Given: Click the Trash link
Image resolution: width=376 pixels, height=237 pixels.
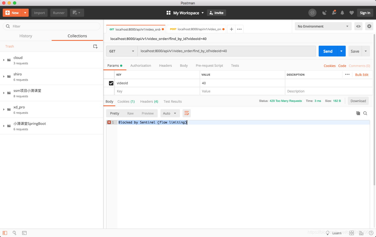Looking at the screenshot, I should point(9,46).
